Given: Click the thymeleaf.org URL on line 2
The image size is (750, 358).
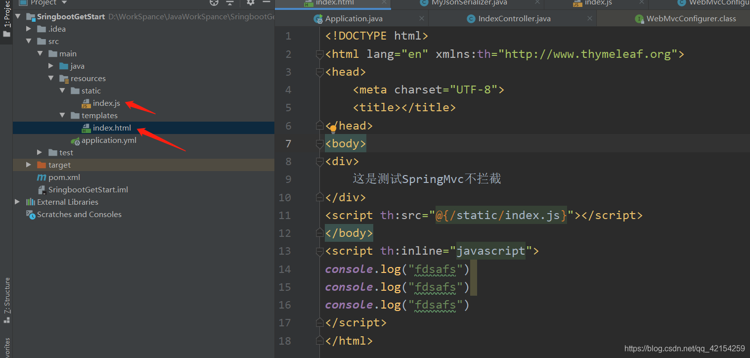Looking at the screenshot, I should [588, 54].
